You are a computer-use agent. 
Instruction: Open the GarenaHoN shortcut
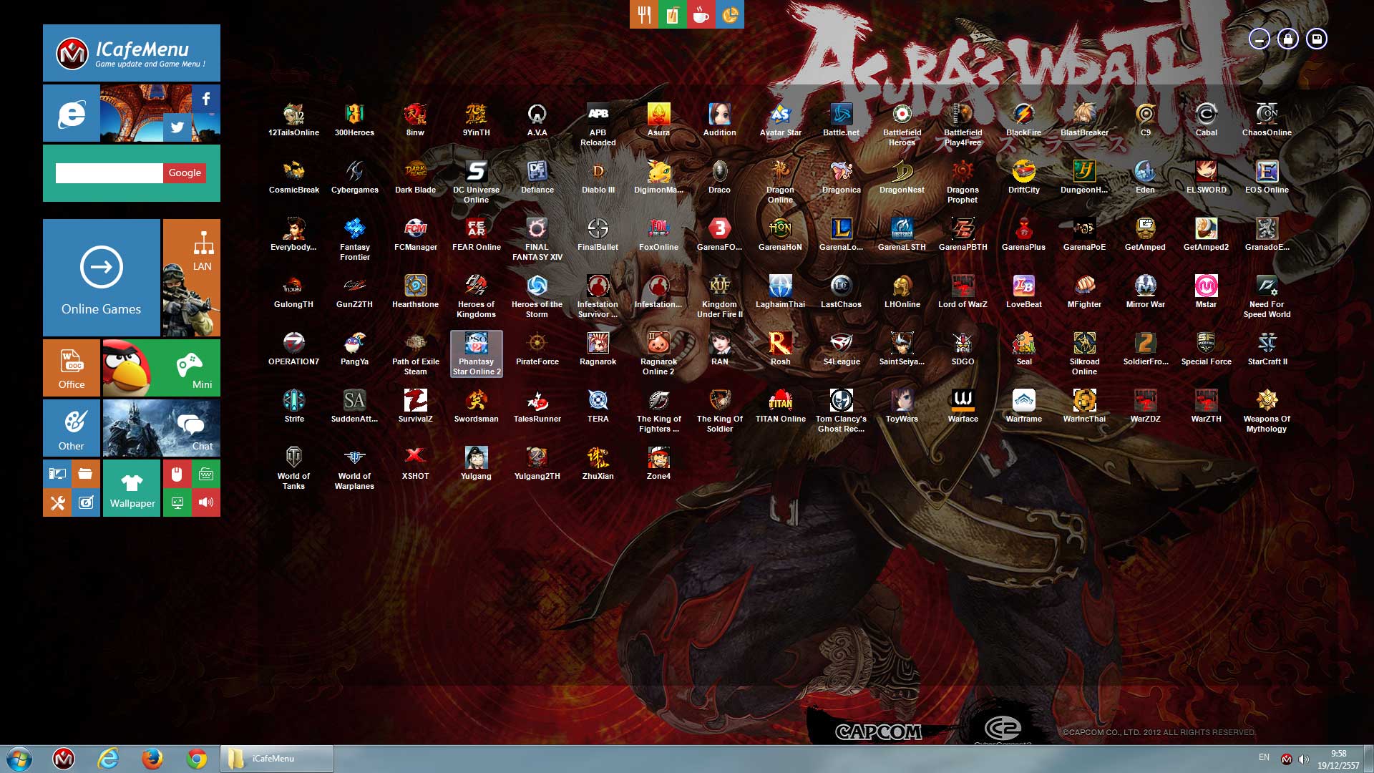click(x=780, y=234)
